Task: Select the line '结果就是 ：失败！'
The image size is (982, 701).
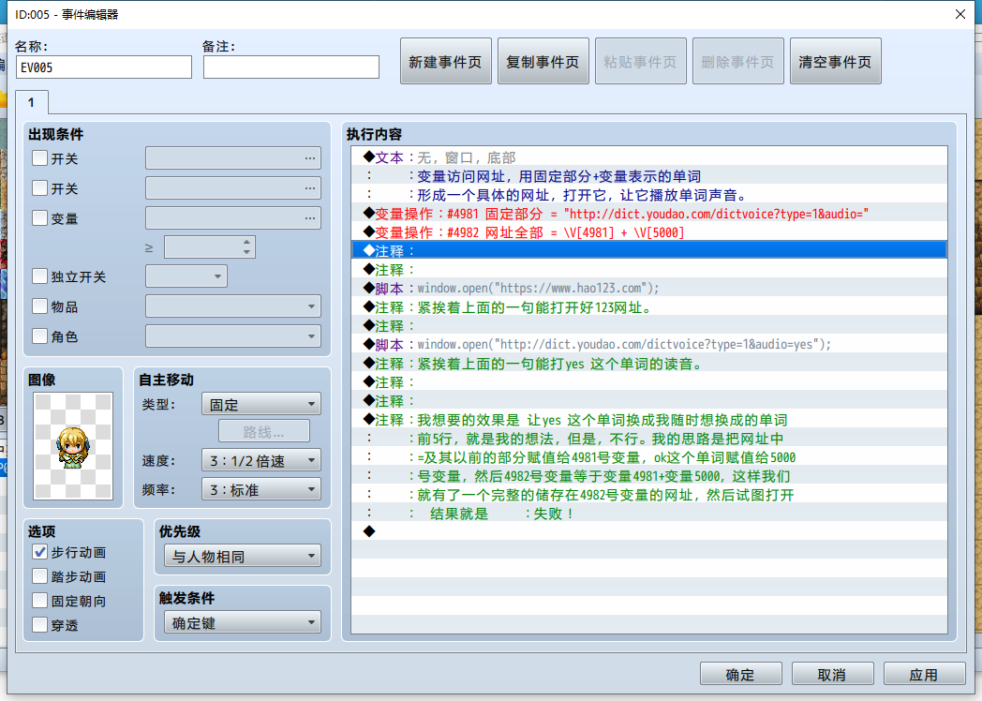Action: pos(649,513)
